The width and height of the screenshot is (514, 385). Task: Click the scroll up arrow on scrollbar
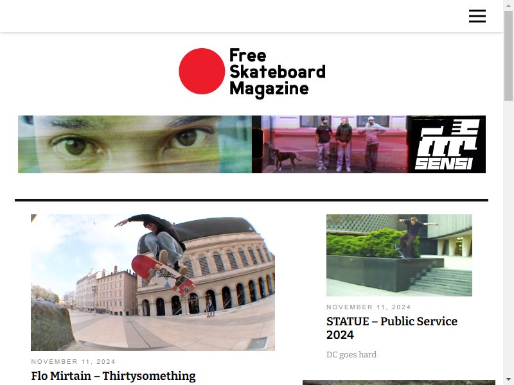click(509, 4)
